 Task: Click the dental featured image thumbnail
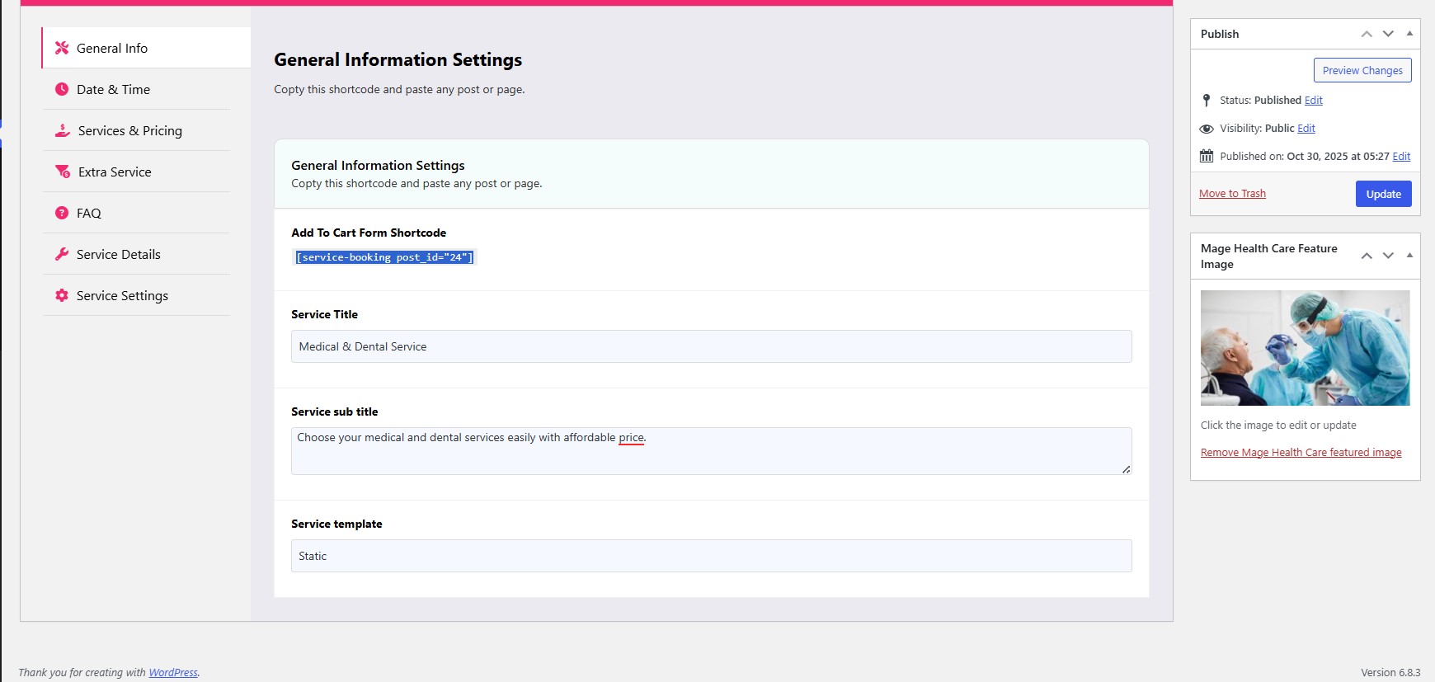point(1305,348)
